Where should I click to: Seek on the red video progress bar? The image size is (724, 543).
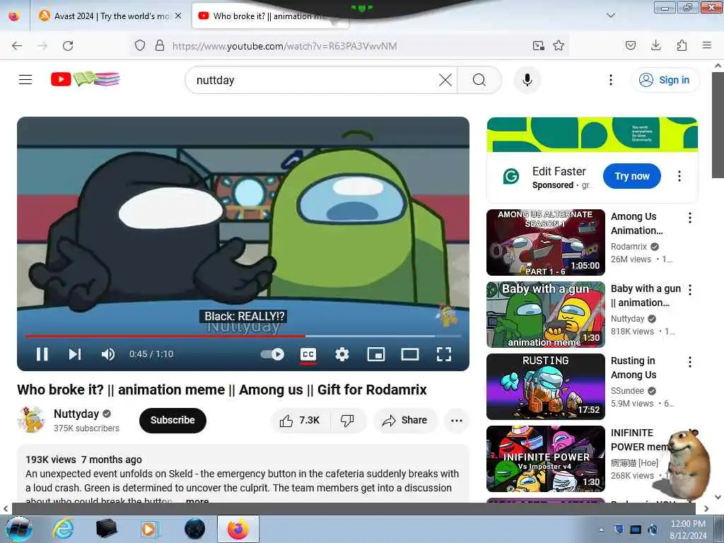point(243,336)
